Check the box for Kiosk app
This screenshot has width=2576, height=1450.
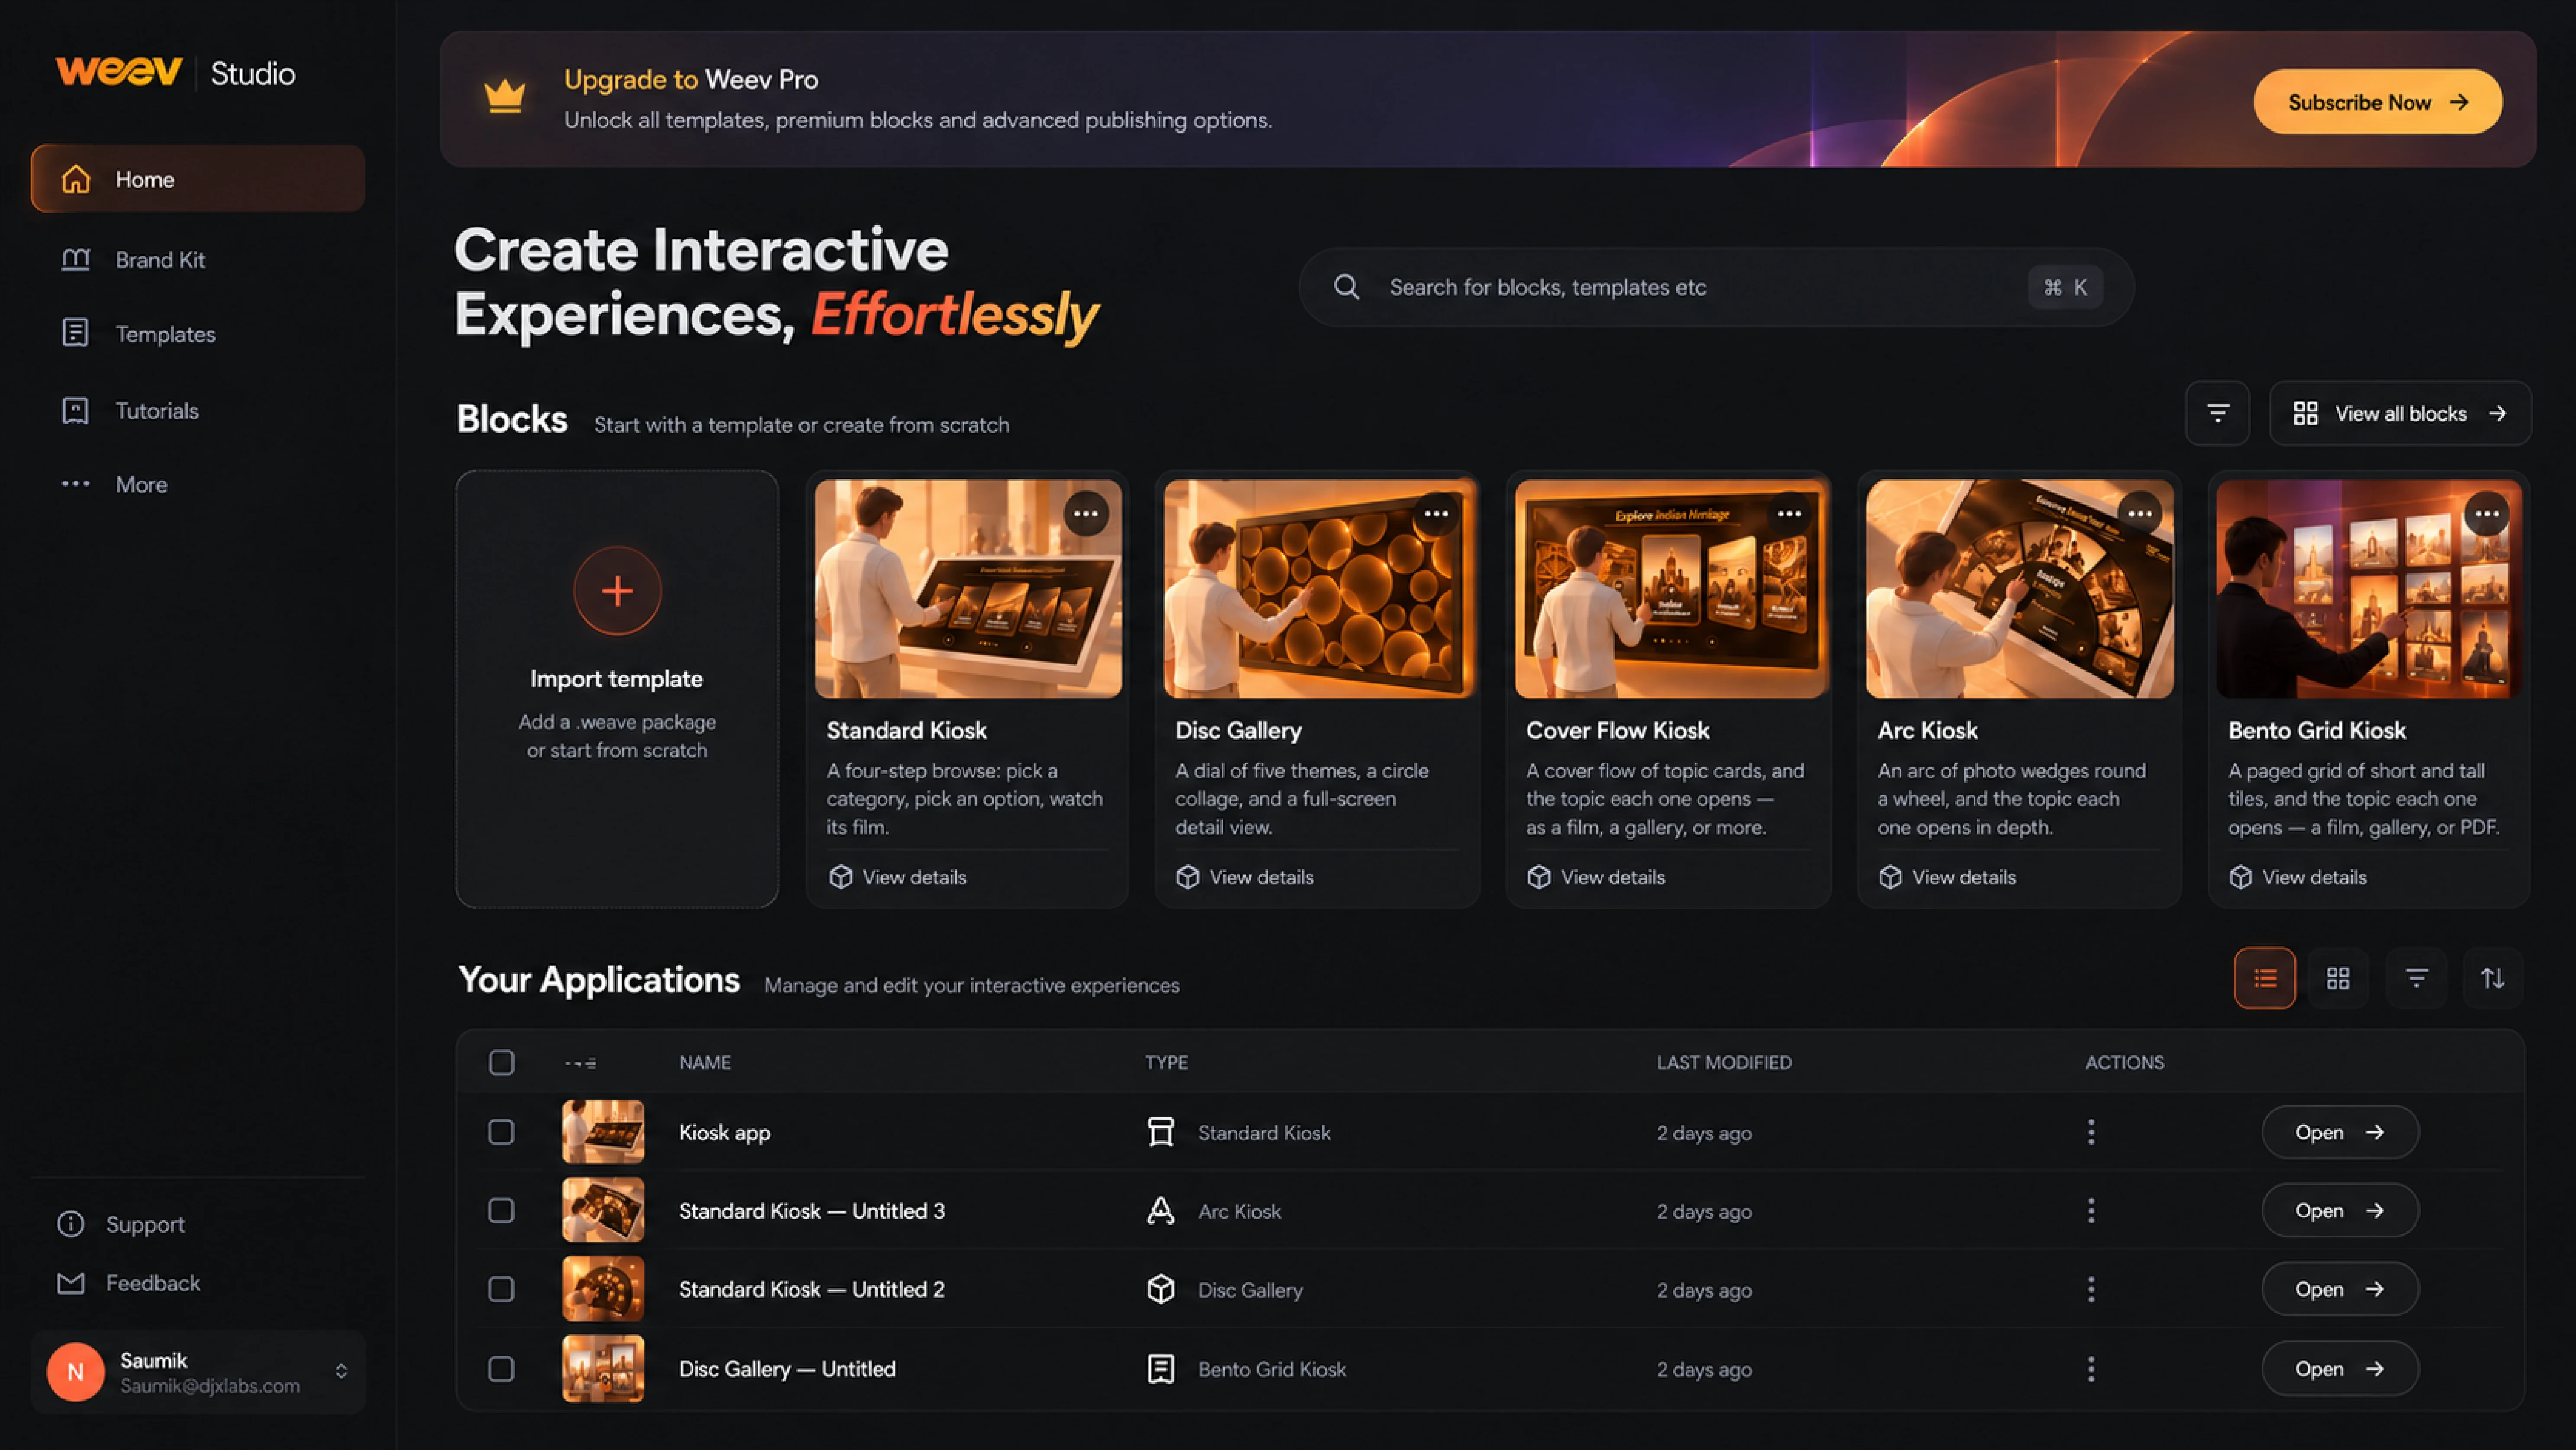click(501, 1132)
